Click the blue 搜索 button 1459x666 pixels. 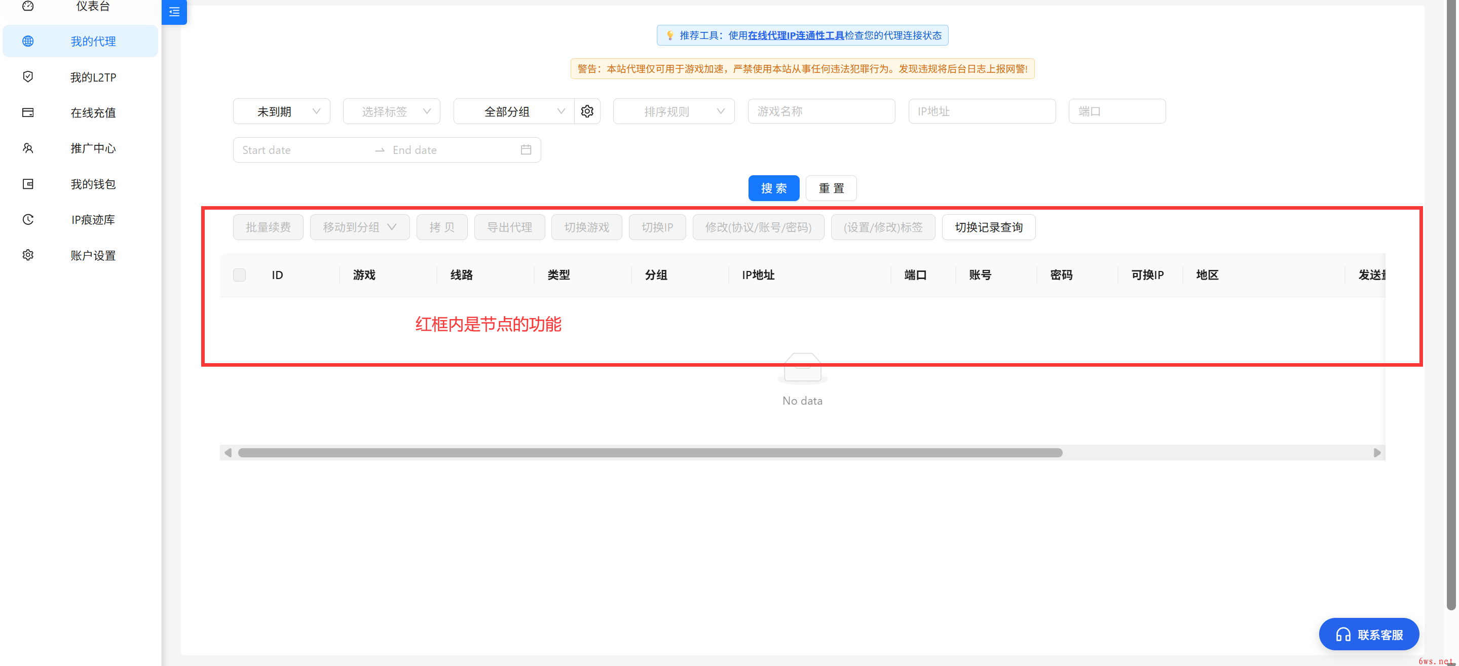pos(774,188)
